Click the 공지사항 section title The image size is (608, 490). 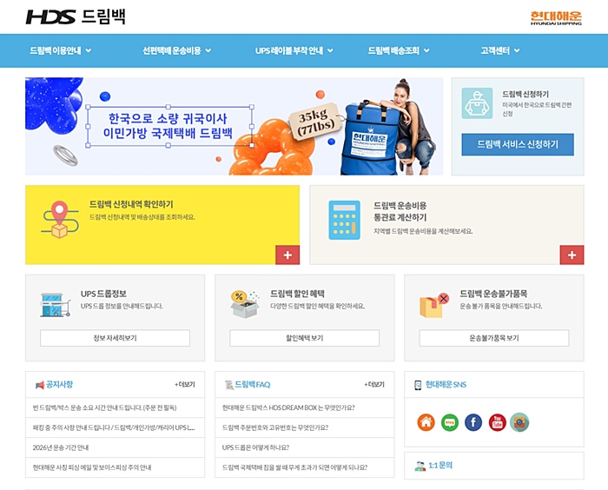(59, 385)
